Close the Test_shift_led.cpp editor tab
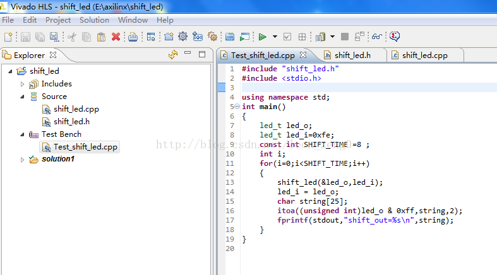Screen dimensions: 497x275 [303, 55]
